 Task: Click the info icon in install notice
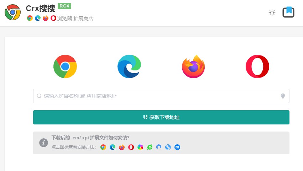(44, 143)
